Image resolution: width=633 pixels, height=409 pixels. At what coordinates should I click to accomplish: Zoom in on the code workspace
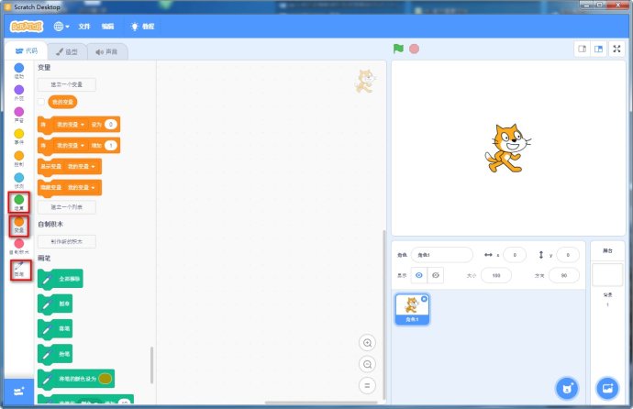tap(367, 343)
